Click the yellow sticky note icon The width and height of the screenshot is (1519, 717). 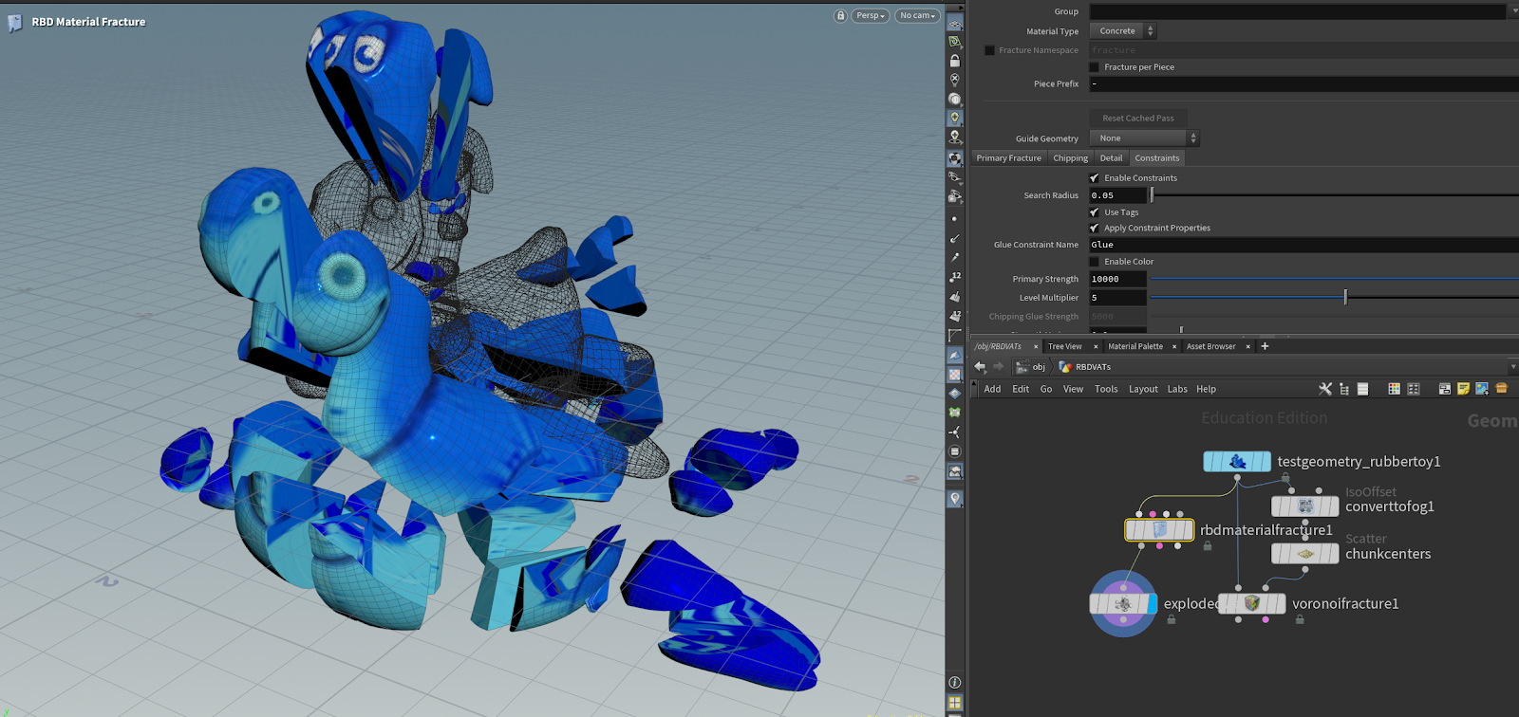1463,389
